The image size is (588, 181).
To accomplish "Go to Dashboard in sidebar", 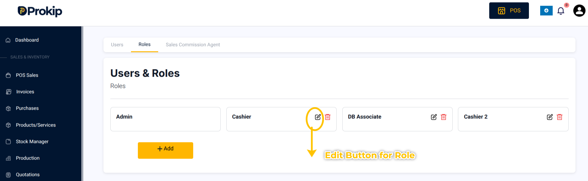I will [27, 40].
